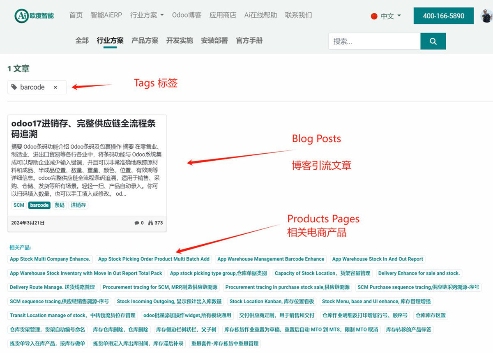Open the user avatar in top right
The image size is (493, 353).
point(486,16)
